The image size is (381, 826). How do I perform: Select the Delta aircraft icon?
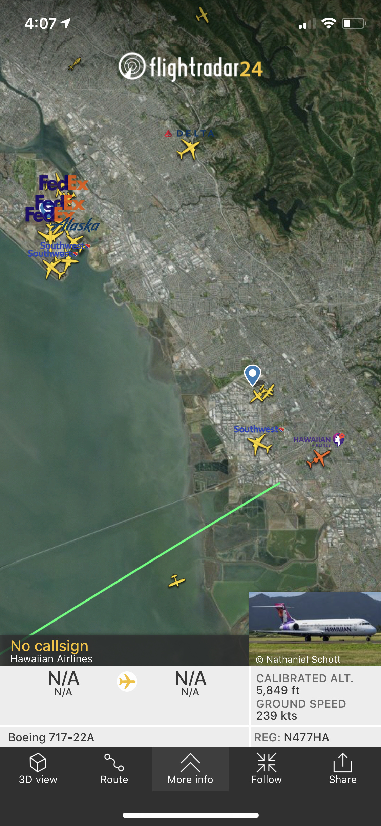tap(188, 150)
